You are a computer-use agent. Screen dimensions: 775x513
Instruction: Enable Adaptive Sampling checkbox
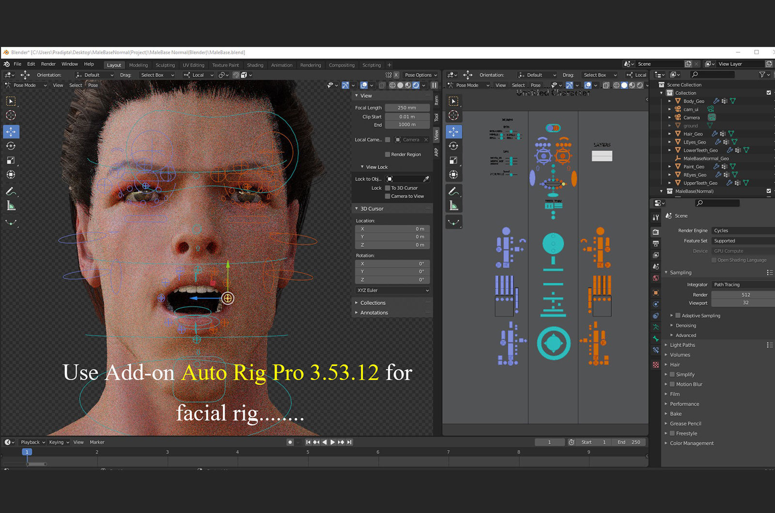pyautogui.click(x=678, y=316)
